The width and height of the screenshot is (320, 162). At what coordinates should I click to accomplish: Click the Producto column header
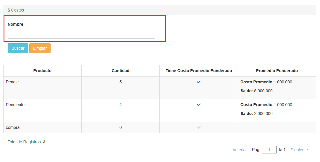tap(42, 71)
